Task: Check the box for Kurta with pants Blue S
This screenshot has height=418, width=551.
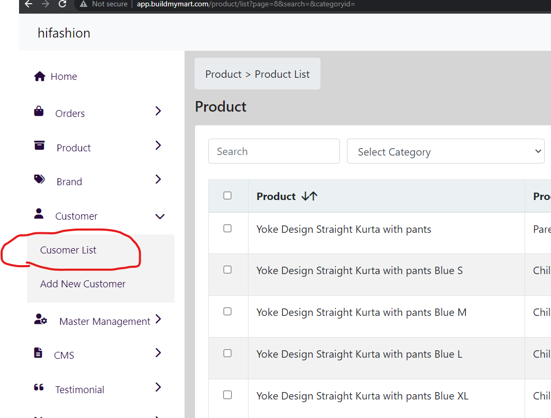Action: click(227, 270)
